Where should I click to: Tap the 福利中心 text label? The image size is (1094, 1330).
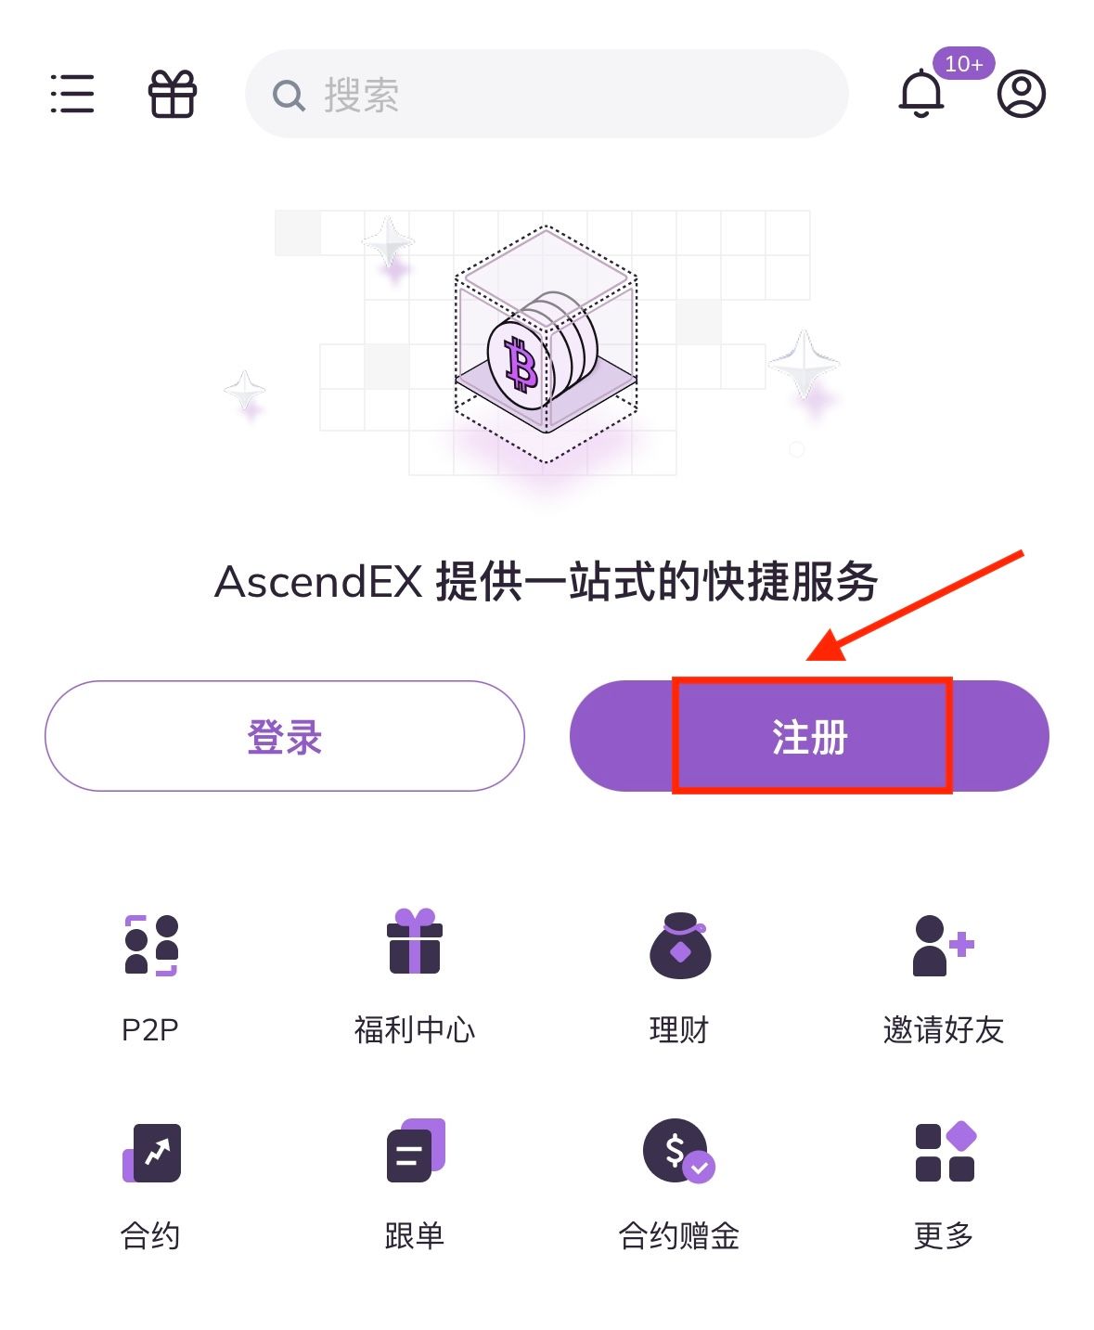pyautogui.click(x=415, y=1029)
